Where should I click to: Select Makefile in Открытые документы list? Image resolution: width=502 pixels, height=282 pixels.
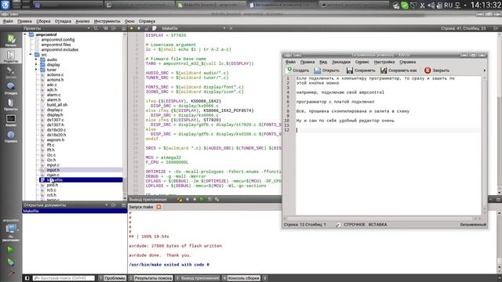75,211
